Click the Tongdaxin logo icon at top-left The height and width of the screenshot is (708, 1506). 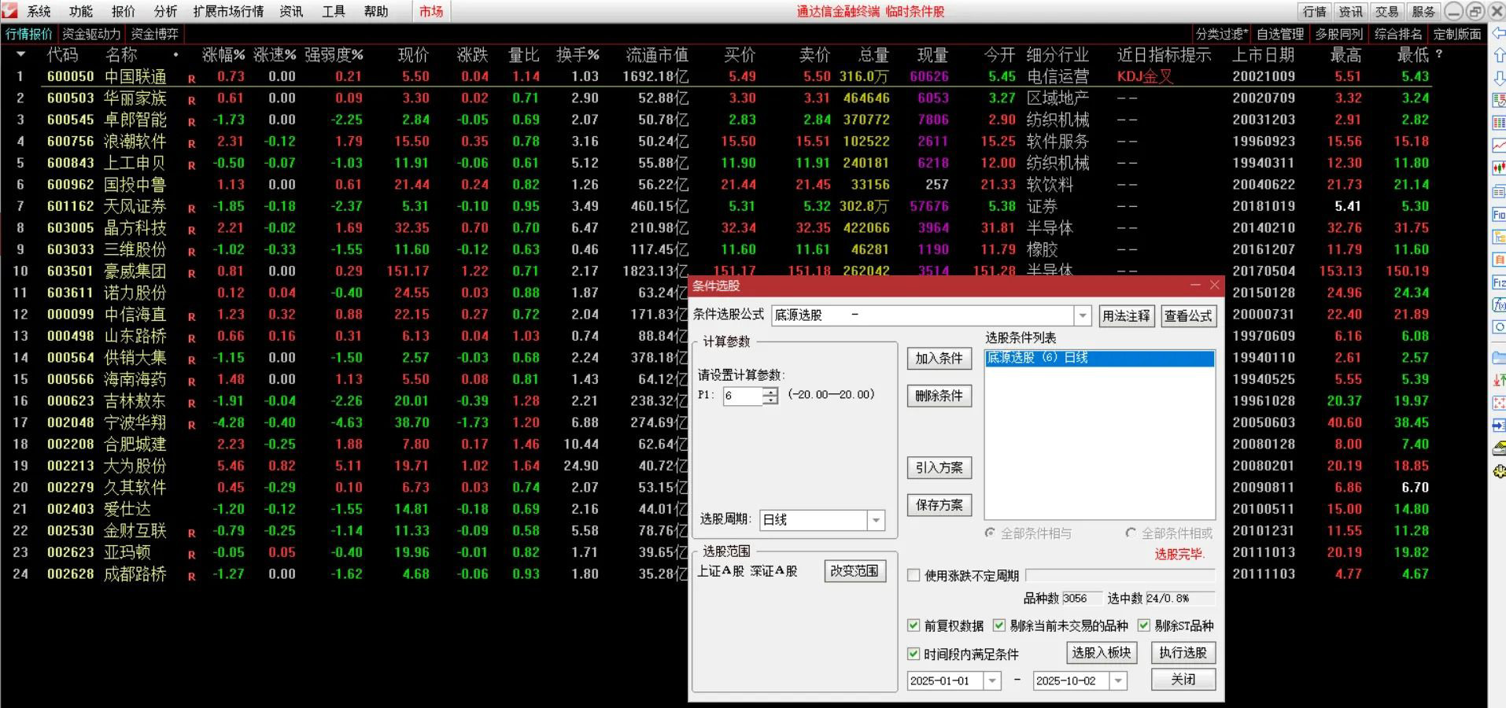[x=10, y=11]
